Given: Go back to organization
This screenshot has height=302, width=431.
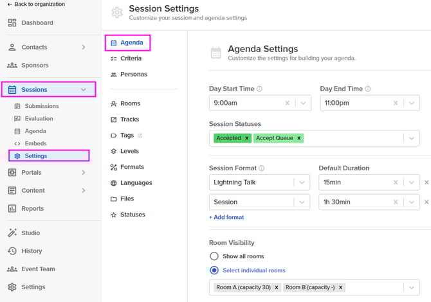Looking at the screenshot, I should tap(36, 4).
